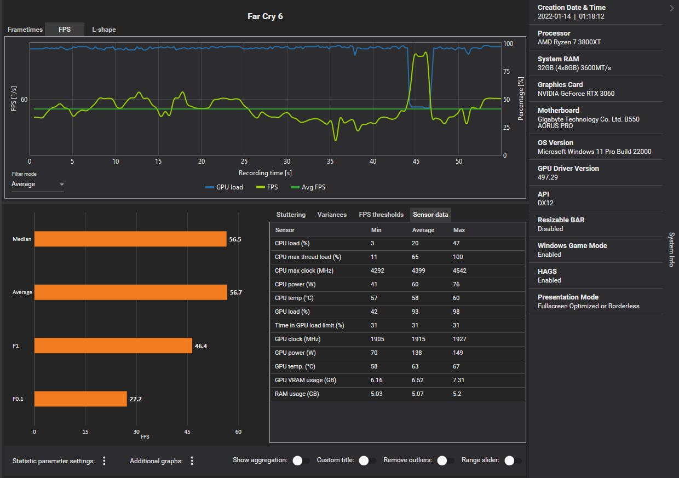Click HAGS Enabled entry

tap(549, 280)
